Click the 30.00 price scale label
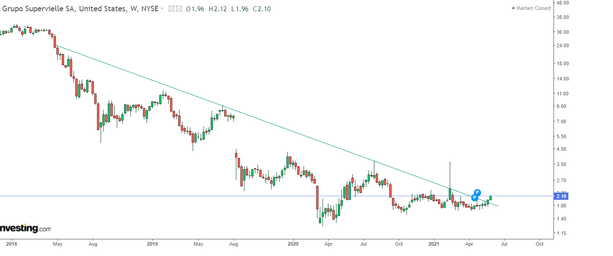Viewport: 613px width, 256px height. click(x=562, y=32)
